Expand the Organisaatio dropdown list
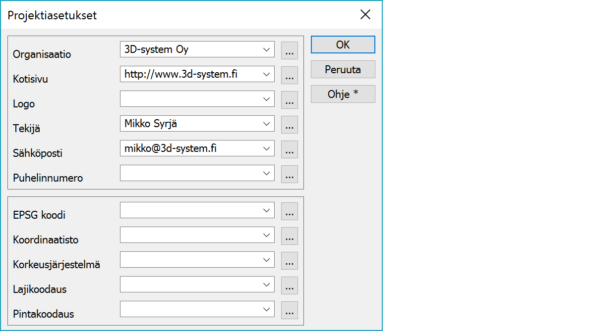Viewport: 595px width, 331px height. pos(267,49)
